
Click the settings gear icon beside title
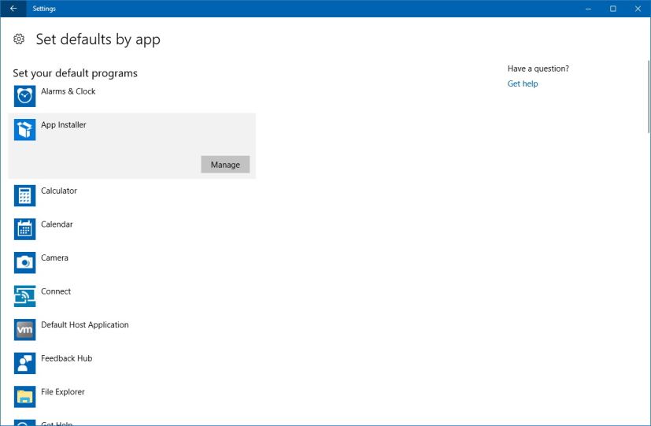click(19, 39)
